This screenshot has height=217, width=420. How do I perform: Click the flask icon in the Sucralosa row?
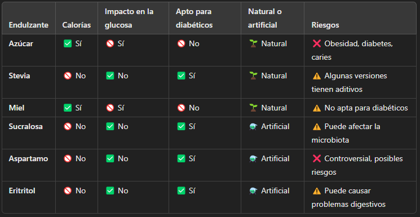pyautogui.click(x=253, y=126)
